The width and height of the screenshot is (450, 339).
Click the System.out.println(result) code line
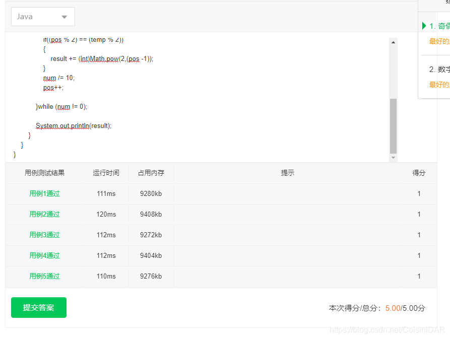click(x=74, y=126)
